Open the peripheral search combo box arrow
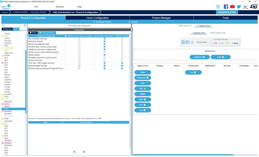259x157 pixels. 20,25
